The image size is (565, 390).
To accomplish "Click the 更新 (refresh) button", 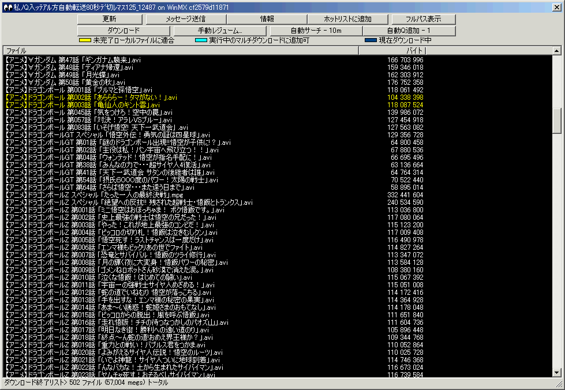I will click(x=109, y=19).
